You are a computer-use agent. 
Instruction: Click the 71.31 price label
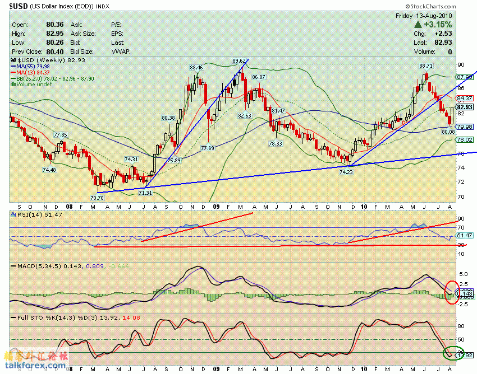click(145, 193)
